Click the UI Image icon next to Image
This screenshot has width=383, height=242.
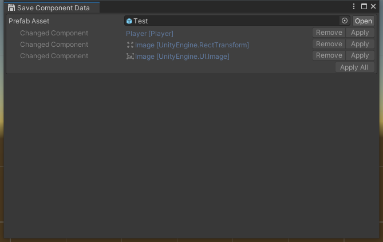tap(130, 57)
